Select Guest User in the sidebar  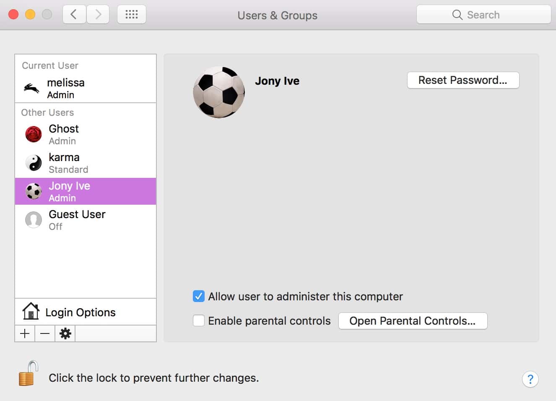click(x=86, y=220)
